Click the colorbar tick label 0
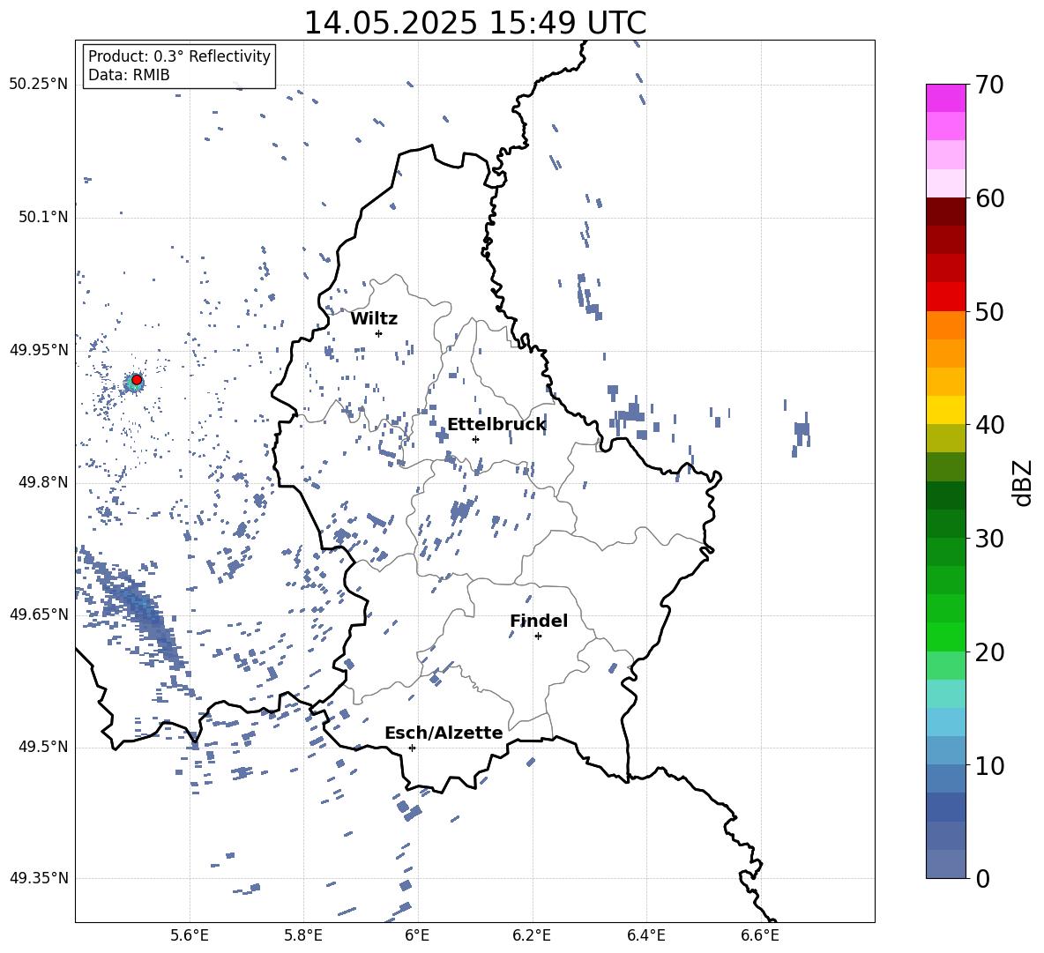The image size is (1044, 953). tap(982, 878)
